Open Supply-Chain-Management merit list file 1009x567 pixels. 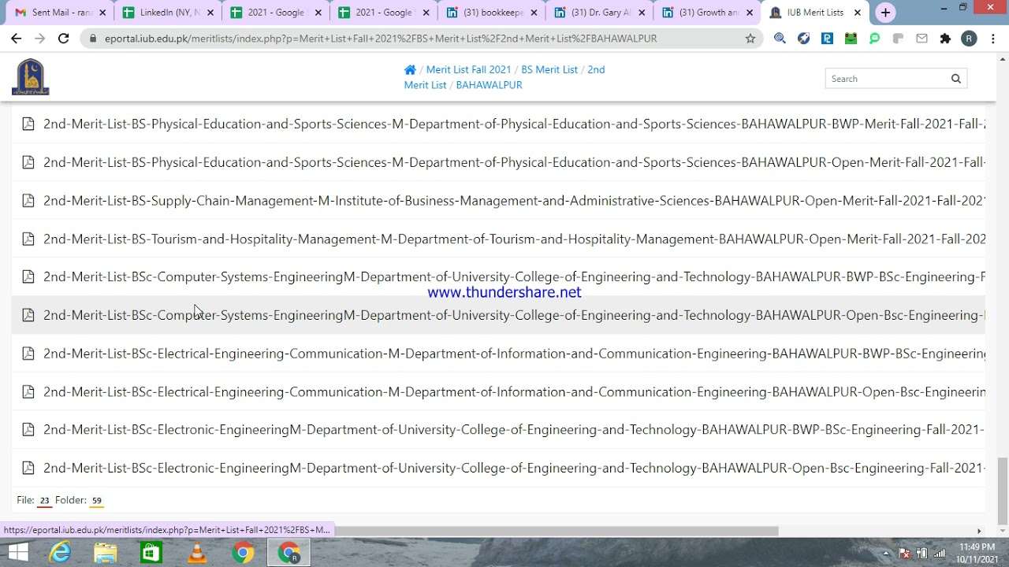pyautogui.click(x=514, y=200)
